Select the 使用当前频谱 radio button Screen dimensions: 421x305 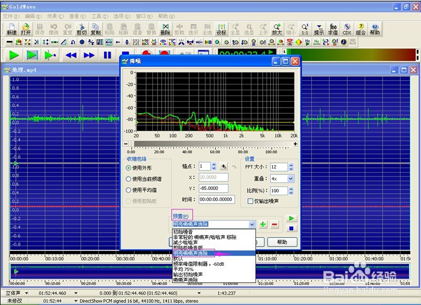tap(128, 179)
